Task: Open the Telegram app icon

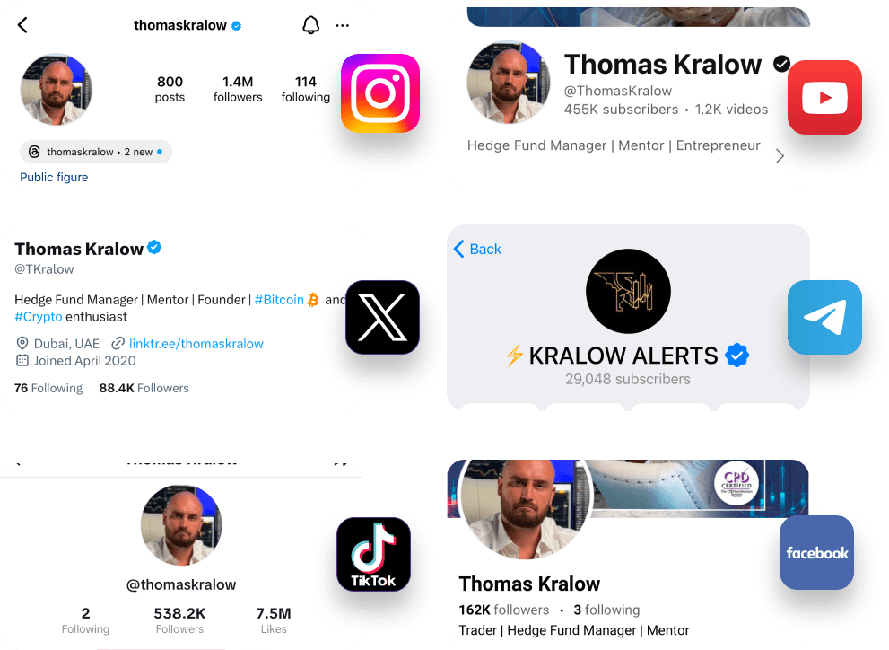Action: pyautogui.click(x=824, y=317)
